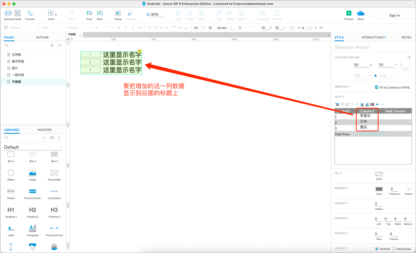The width and height of the screenshot is (416, 253).
Task: Toggle aspect ratio lock in Style panel
Action: 375,75
